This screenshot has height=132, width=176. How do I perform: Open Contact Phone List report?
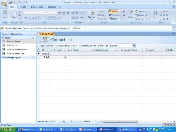click(x=18, y=54)
